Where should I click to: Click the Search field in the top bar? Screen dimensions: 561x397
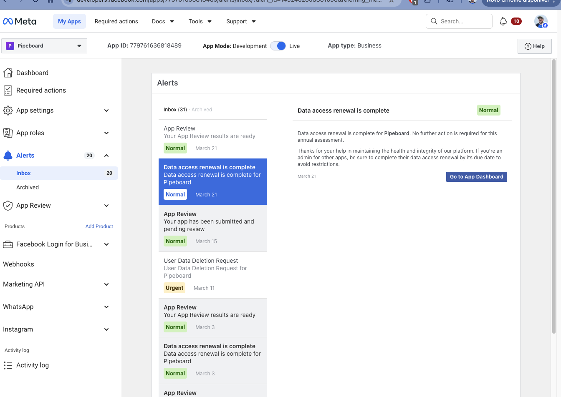coord(459,21)
